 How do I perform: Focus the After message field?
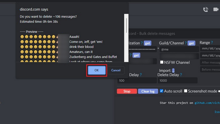(x=210, y=62)
